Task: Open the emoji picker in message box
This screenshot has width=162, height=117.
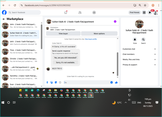Action: click(111, 83)
